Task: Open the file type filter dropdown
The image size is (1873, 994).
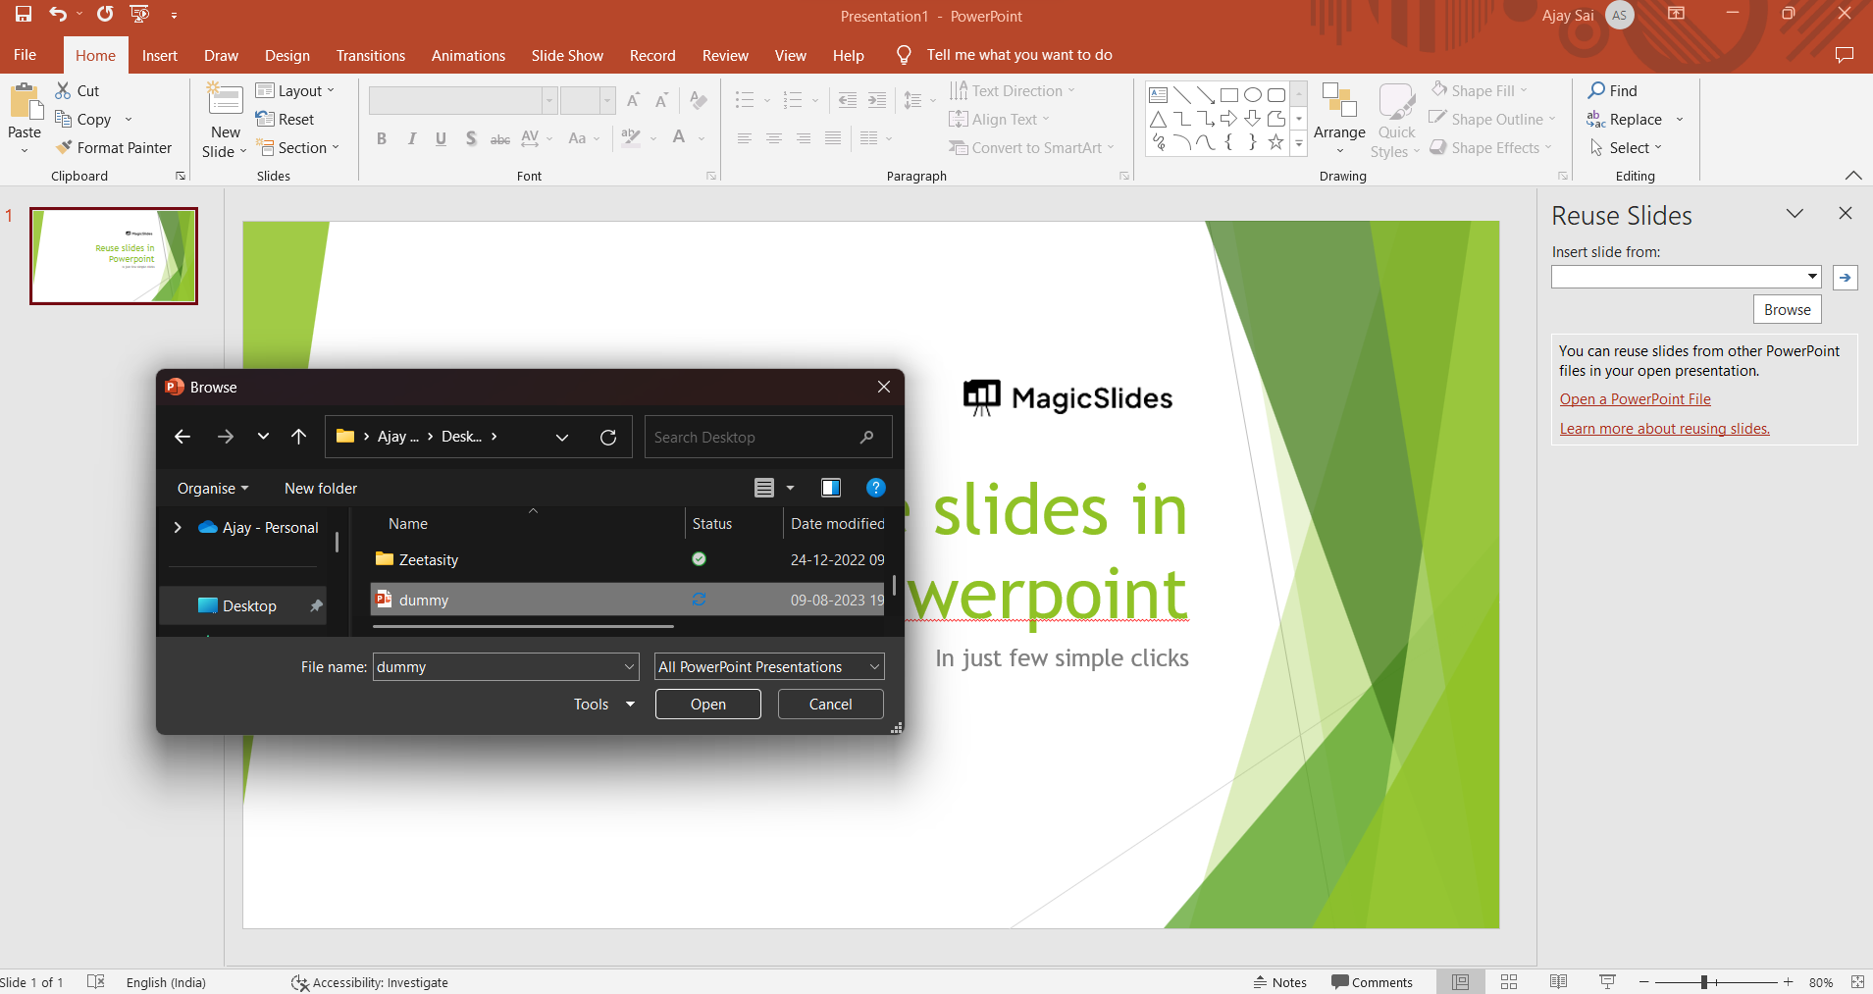Action: 769,667
